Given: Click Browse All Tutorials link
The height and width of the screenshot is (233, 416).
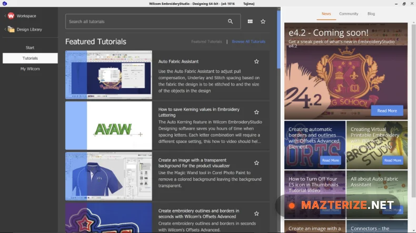Looking at the screenshot, I should (x=249, y=41).
